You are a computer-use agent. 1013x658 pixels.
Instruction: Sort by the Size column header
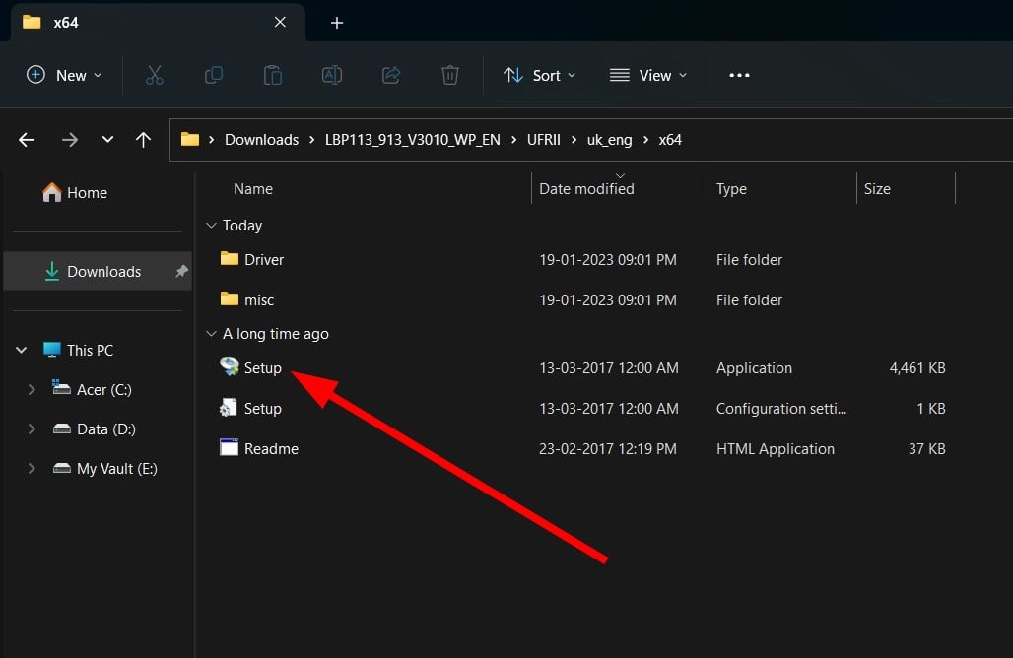point(877,188)
